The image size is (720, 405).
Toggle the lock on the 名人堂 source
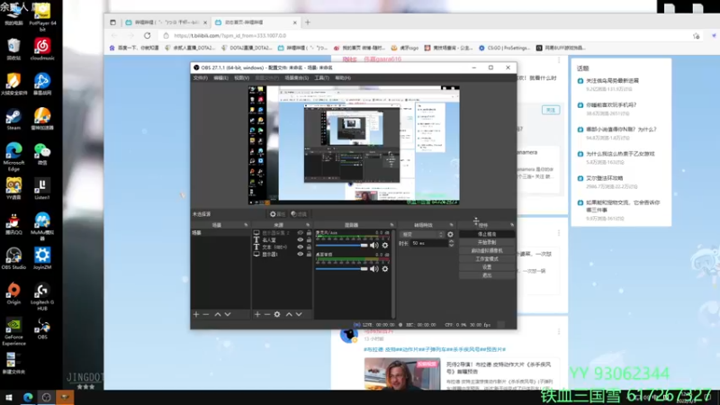[309, 240]
